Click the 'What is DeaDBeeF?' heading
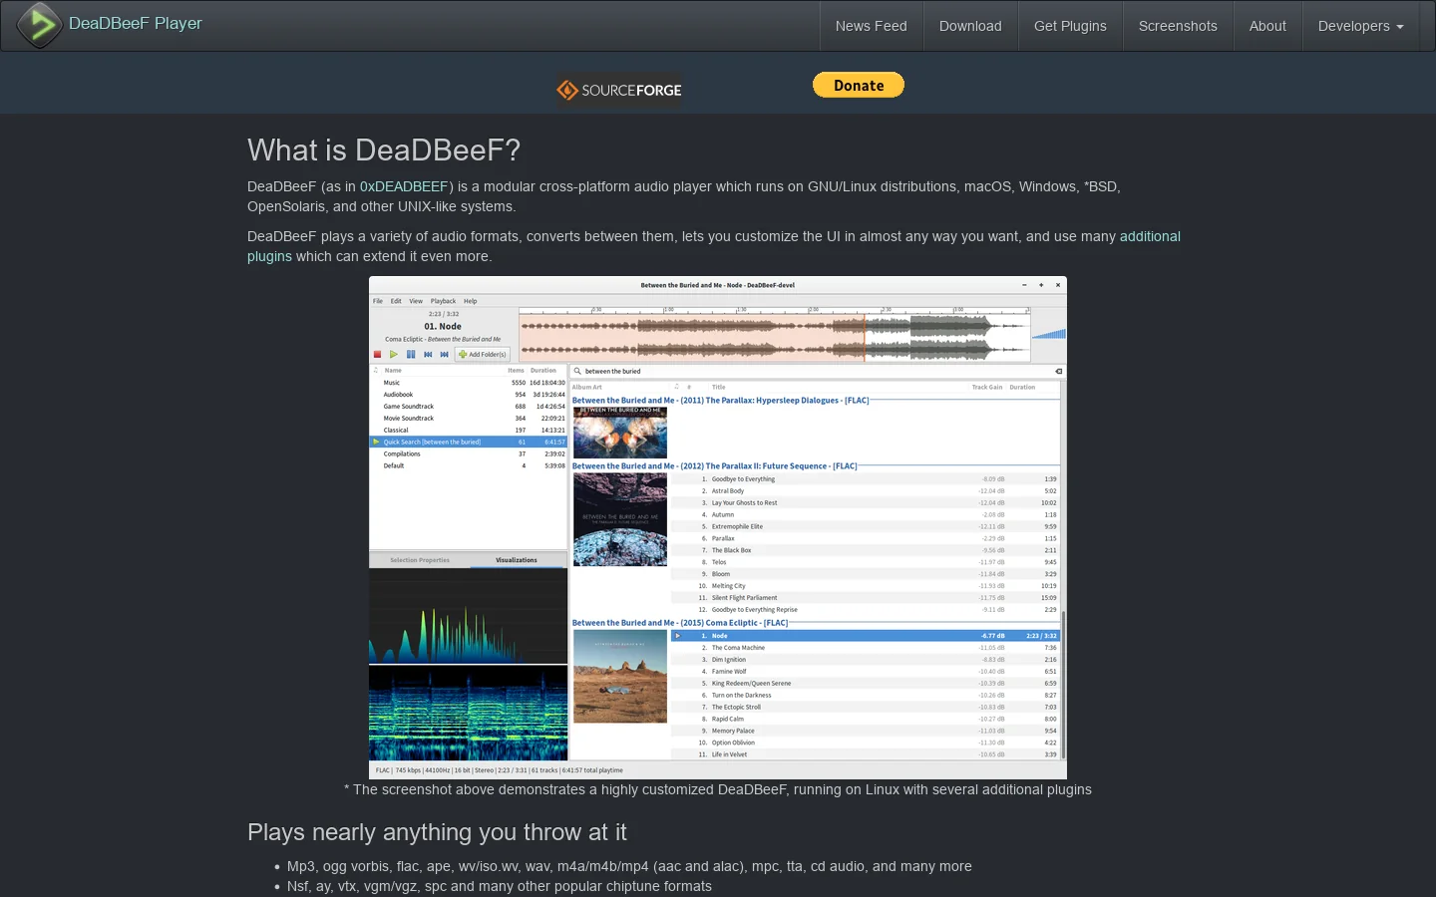1436x897 pixels. [384, 150]
